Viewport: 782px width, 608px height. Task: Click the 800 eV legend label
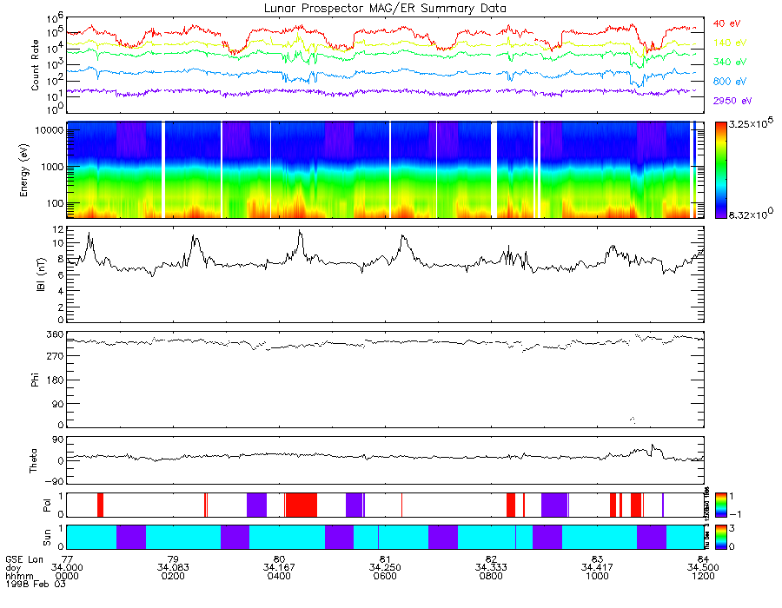730,82
